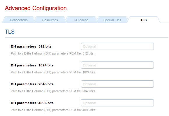Screen dimensions: 169x116
Task: Click the blue TLS section heading
Action: pos(10,32)
